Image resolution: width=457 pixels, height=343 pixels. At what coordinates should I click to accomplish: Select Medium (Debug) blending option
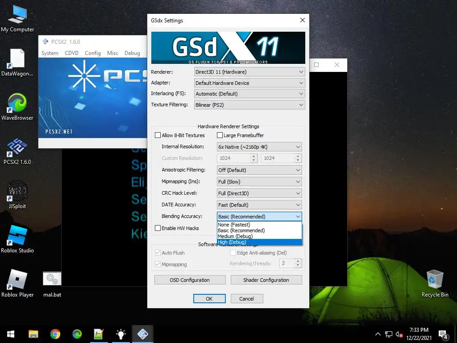259,236
